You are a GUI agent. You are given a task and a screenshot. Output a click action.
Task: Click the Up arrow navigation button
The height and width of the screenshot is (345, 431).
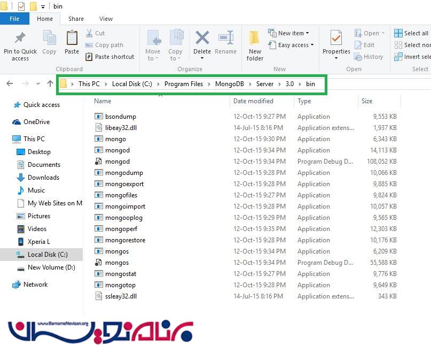50,83
